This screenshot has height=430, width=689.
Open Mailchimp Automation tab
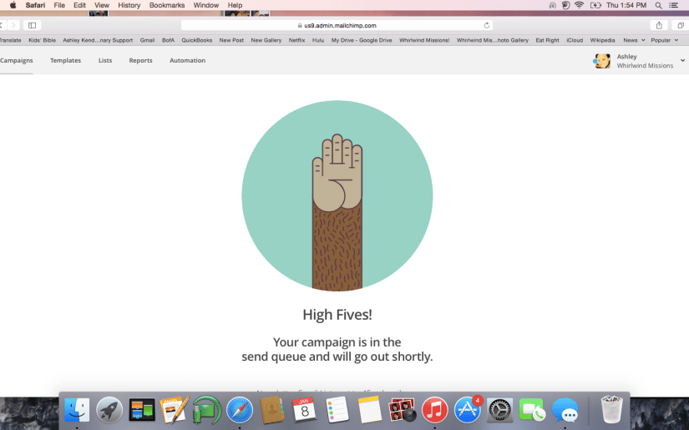coord(188,61)
